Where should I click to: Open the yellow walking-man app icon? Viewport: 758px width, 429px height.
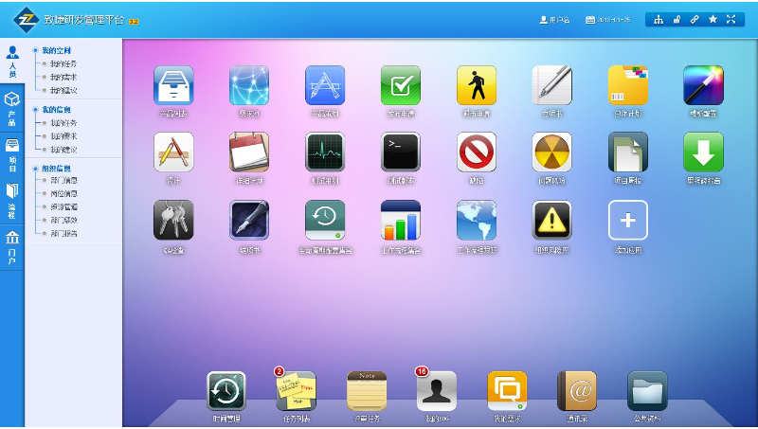[477, 85]
